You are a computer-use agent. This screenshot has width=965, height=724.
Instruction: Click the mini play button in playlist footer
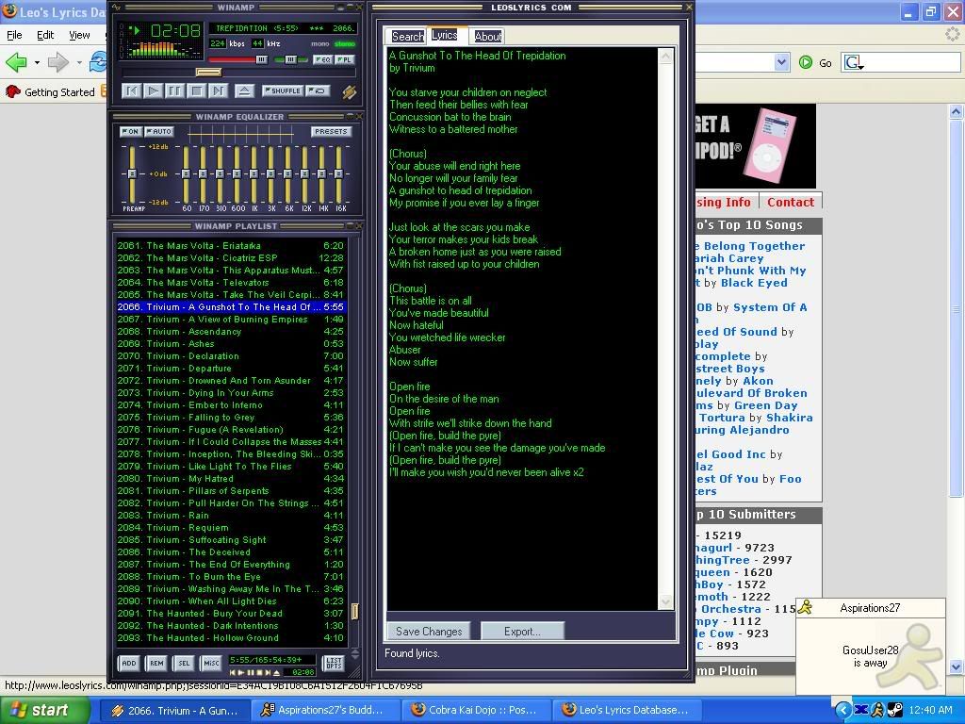pos(241,672)
